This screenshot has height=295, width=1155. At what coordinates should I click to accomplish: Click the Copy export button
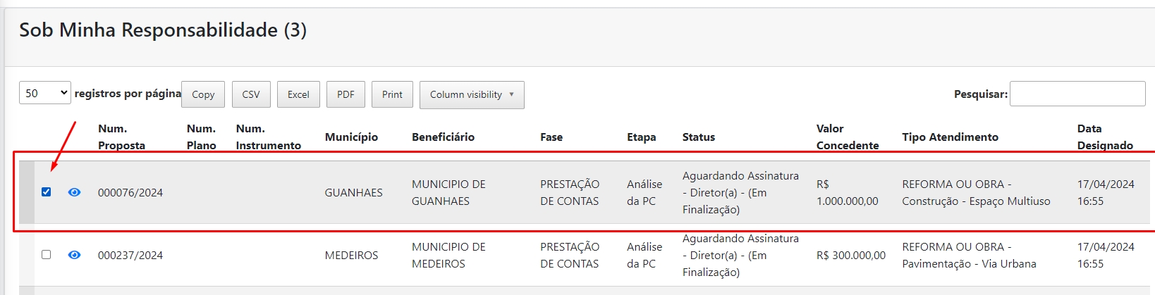(x=203, y=95)
